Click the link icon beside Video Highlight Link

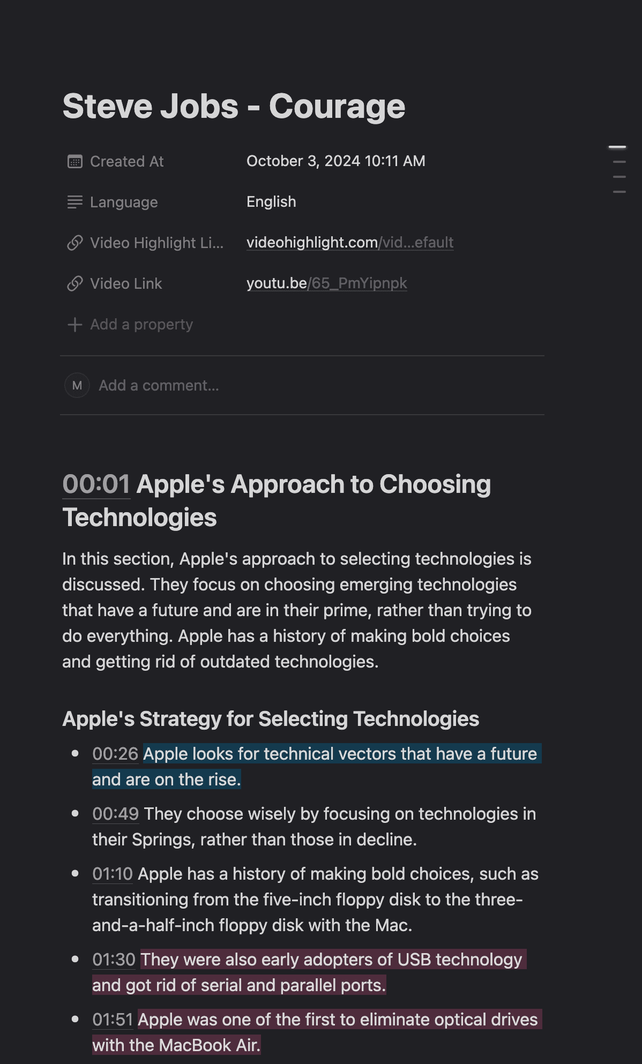pos(75,242)
